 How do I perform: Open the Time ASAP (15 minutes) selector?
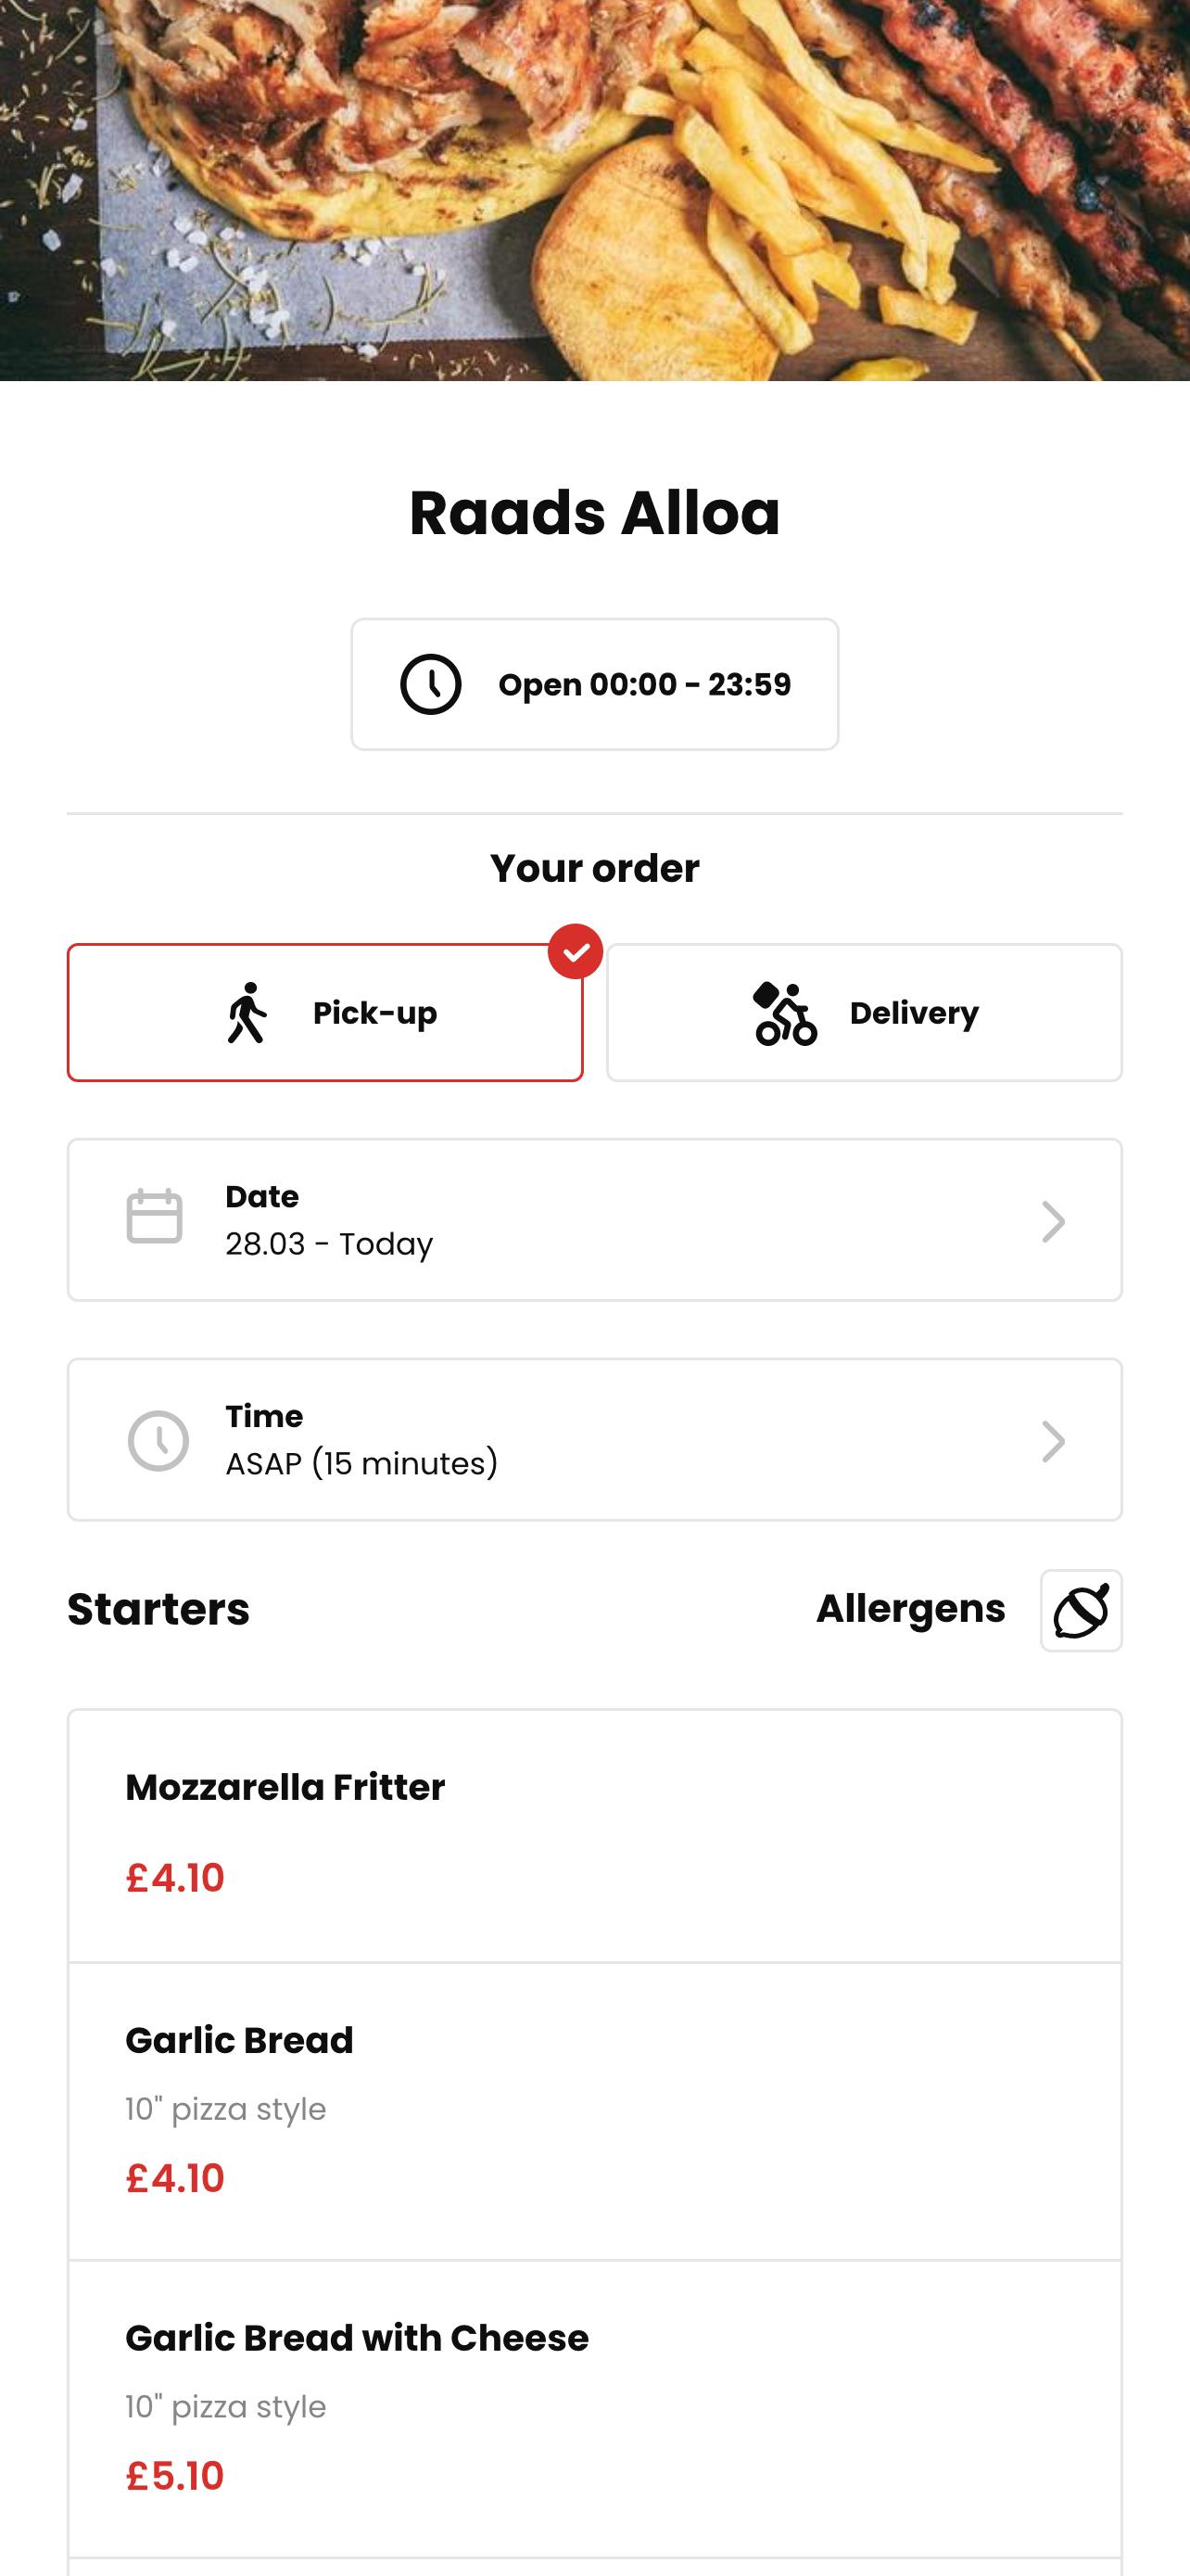pyautogui.click(x=594, y=1439)
